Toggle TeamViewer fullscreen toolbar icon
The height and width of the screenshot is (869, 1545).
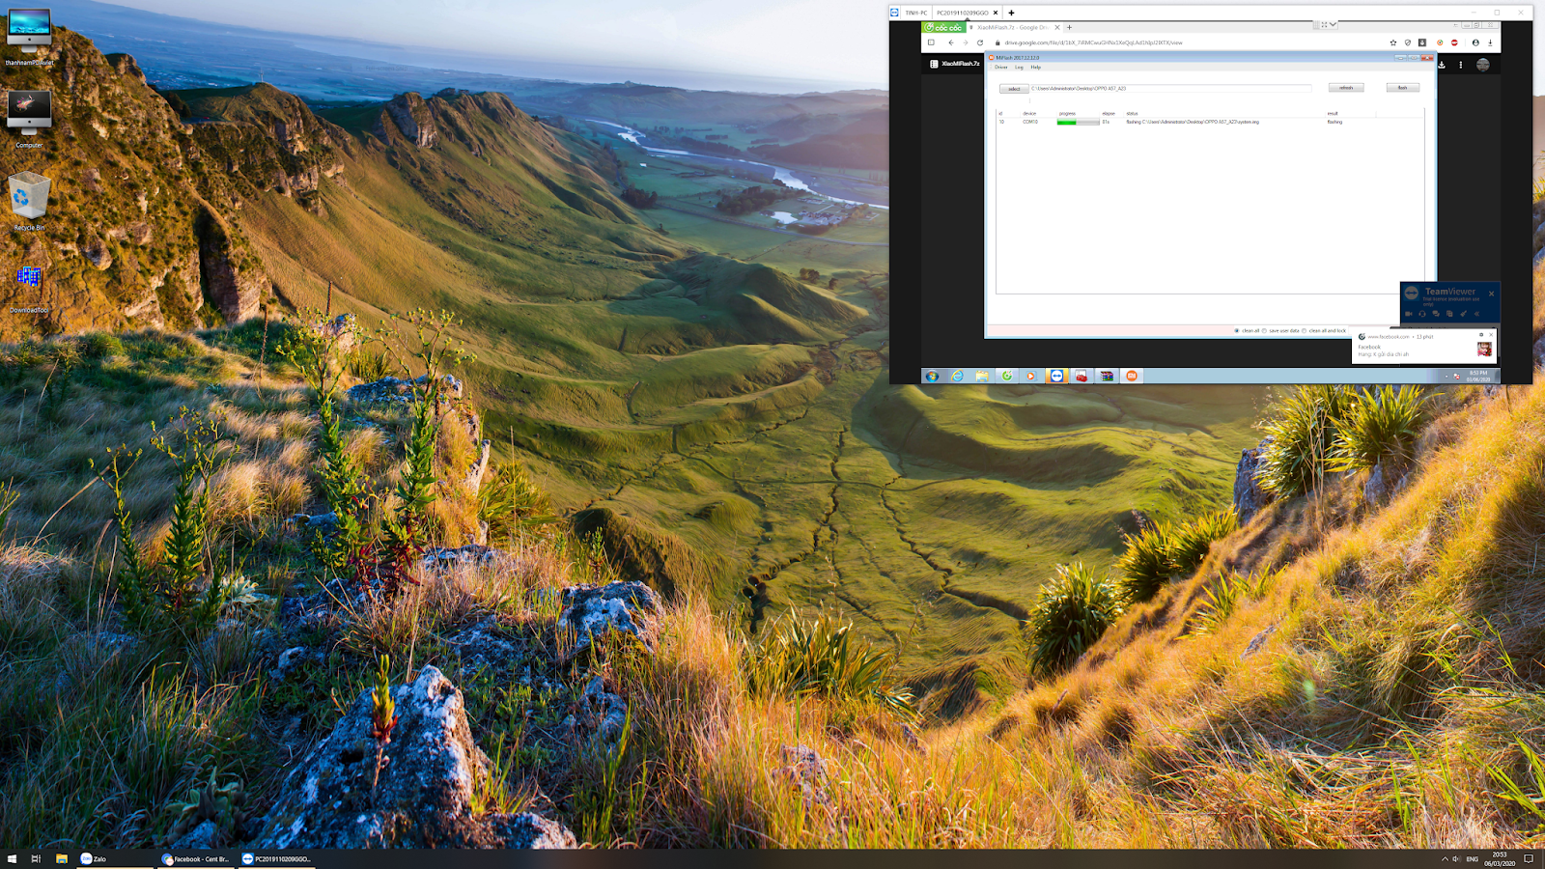pyautogui.click(x=1324, y=25)
